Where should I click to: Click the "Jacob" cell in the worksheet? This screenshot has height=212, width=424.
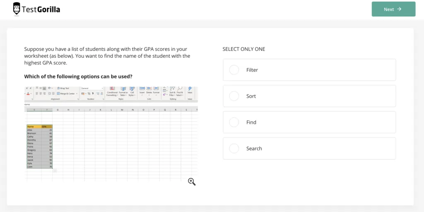(x=34, y=160)
